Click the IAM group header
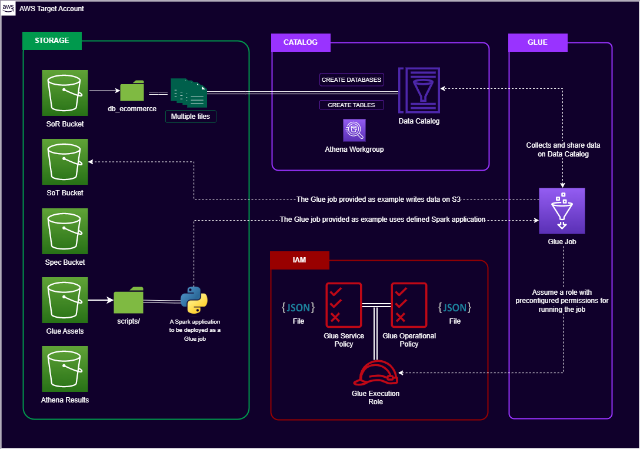The width and height of the screenshot is (640, 449). point(299,260)
